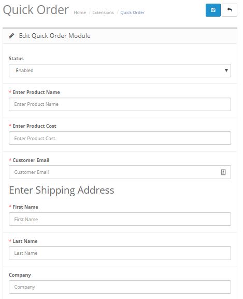Click the Enter Shipping Address heading
This screenshot has width=243, height=299.
tap(62, 191)
